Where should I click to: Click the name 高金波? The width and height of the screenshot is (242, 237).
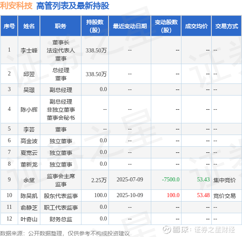[x=29, y=141]
